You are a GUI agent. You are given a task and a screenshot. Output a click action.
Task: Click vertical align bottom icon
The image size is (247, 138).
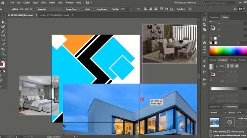pyautogui.click(x=172, y=9)
